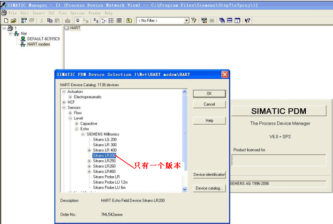This screenshot has height=224, width=333.
Task: Click the SIMATIC Manager document icon in menu bar
Action: (x=4, y=13)
